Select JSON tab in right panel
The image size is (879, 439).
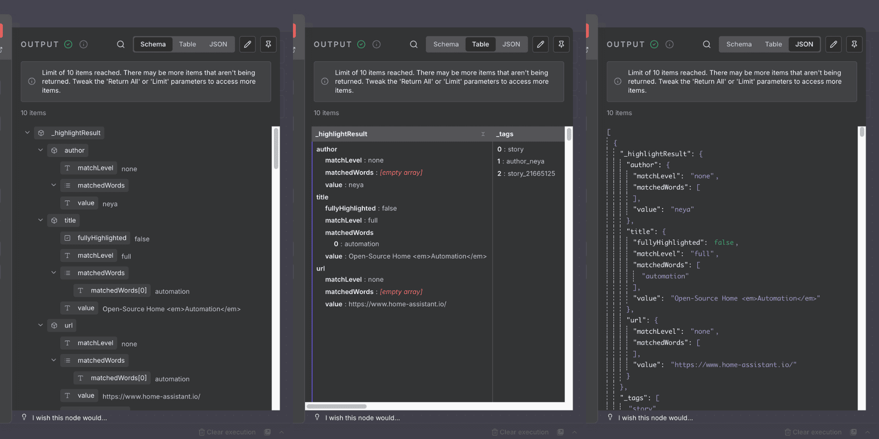tap(804, 44)
